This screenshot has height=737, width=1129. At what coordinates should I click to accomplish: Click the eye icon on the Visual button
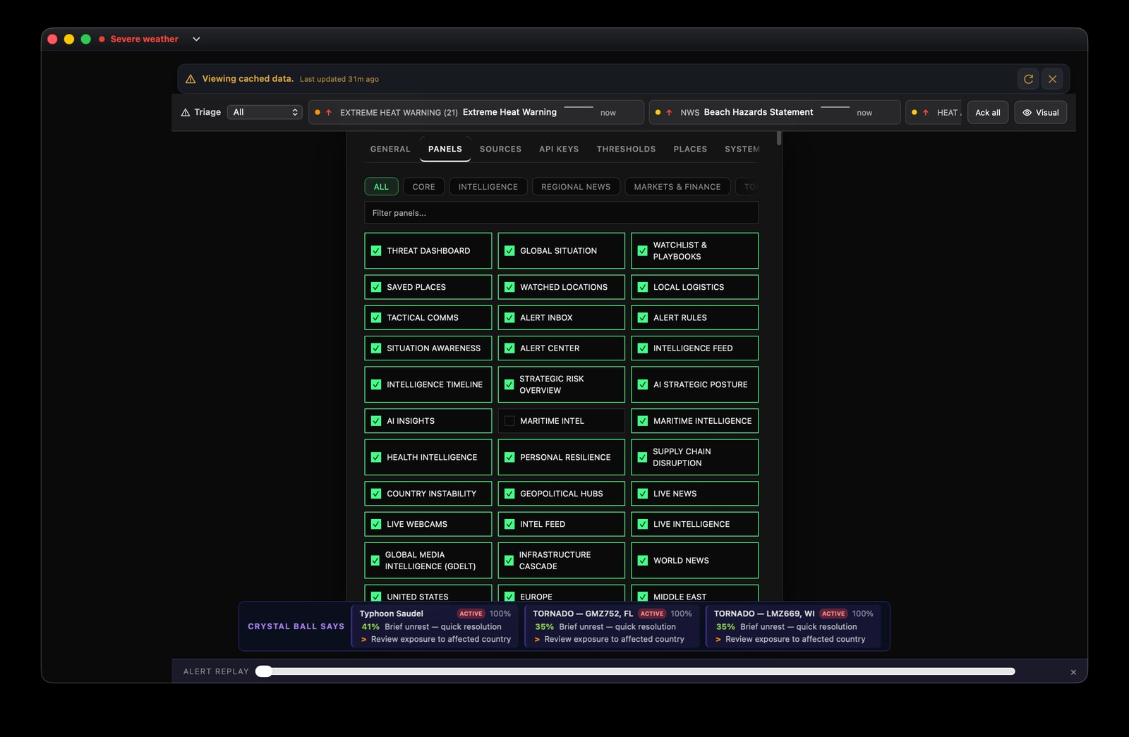coord(1027,112)
